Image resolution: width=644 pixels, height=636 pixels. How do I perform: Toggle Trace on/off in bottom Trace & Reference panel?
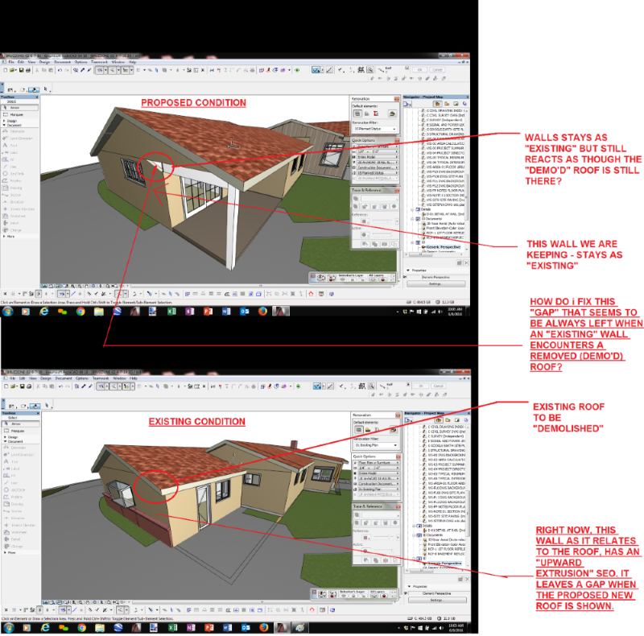point(357,514)
